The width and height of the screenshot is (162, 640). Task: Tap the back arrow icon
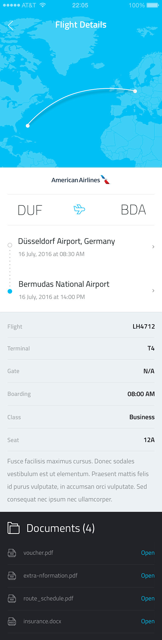(10, 25)
